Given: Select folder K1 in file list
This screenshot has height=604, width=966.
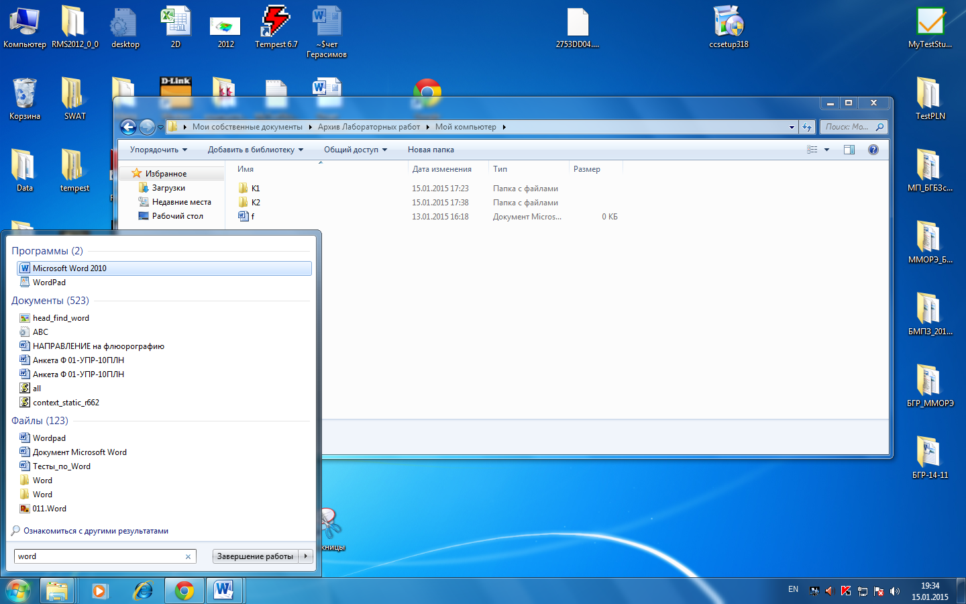Looking at the screenshot, I should click(250, 189).
